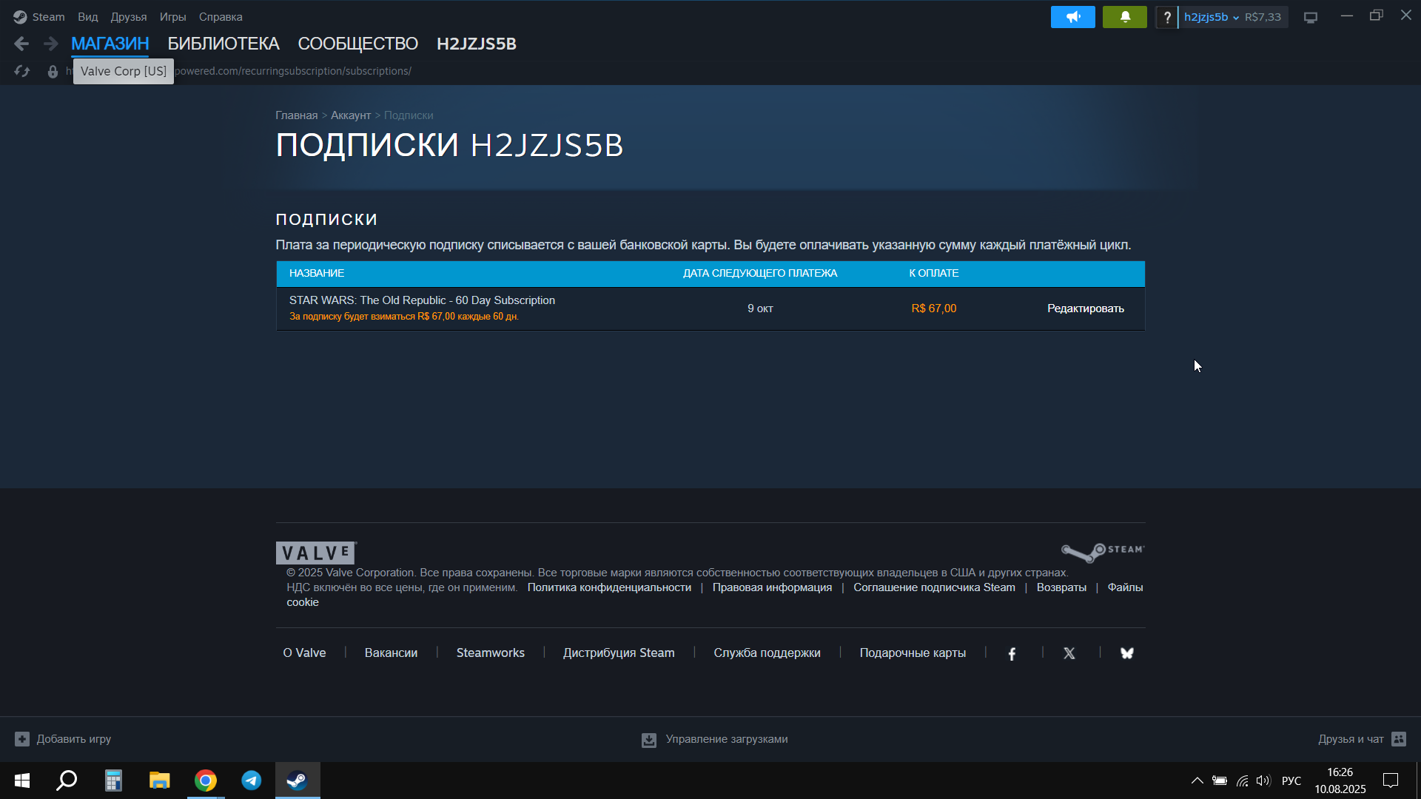This screenshot has width=1421, height=799.
Task: Click STAR WARS: The Old Republic subscription name
Action: tap(422, 300)
